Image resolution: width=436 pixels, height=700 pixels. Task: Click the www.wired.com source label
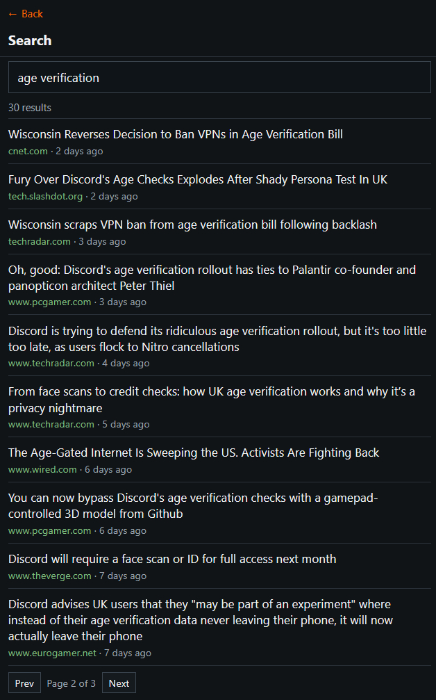click(x=42, y=469)
